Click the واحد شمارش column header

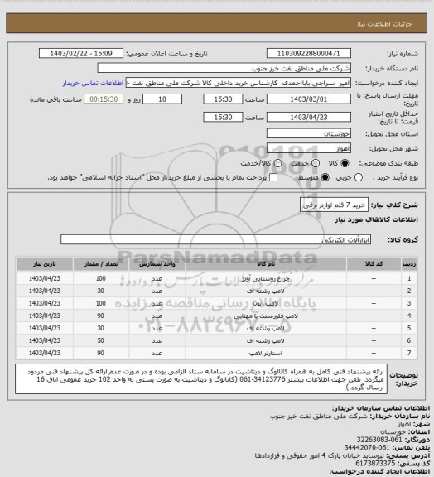pyautogui.click(x=157, y=264)
